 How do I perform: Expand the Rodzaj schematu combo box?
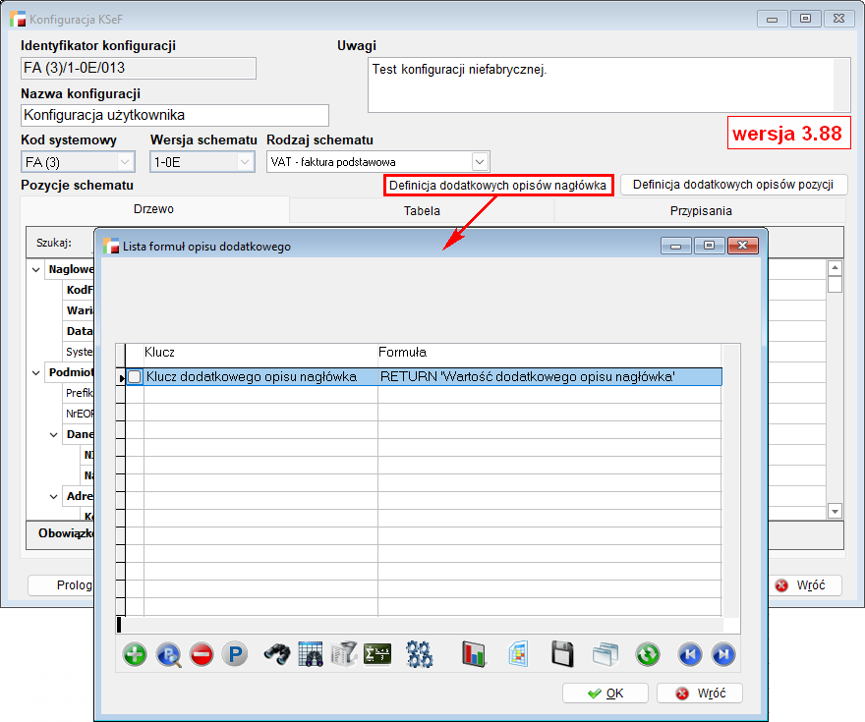click(479, 161)
